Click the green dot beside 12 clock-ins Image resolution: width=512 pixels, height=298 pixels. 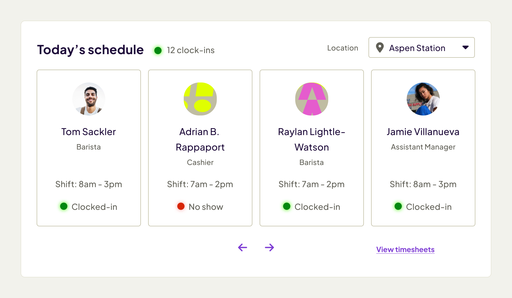coord(158,50)
